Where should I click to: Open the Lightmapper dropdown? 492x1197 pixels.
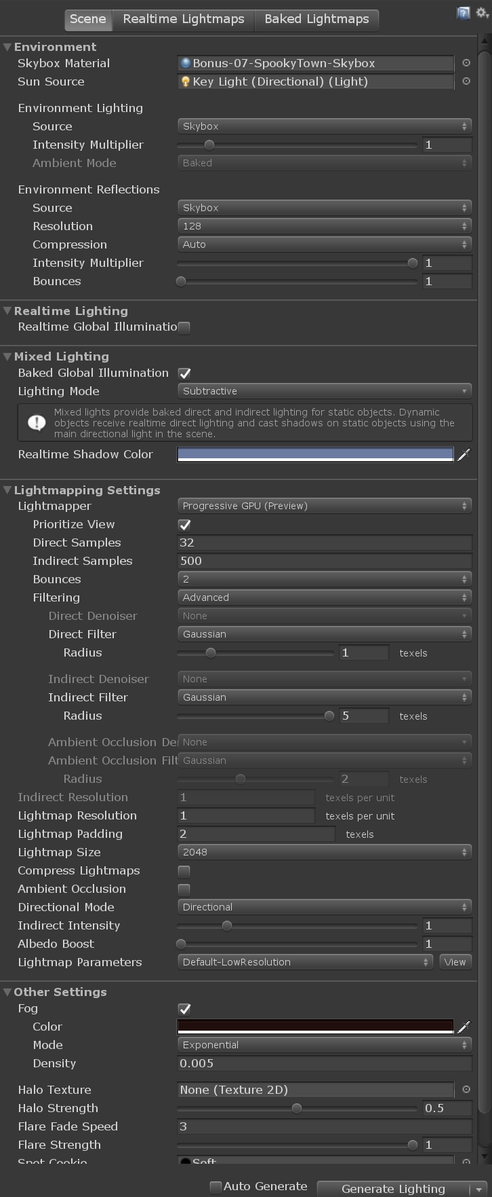(x=324, y=506)
